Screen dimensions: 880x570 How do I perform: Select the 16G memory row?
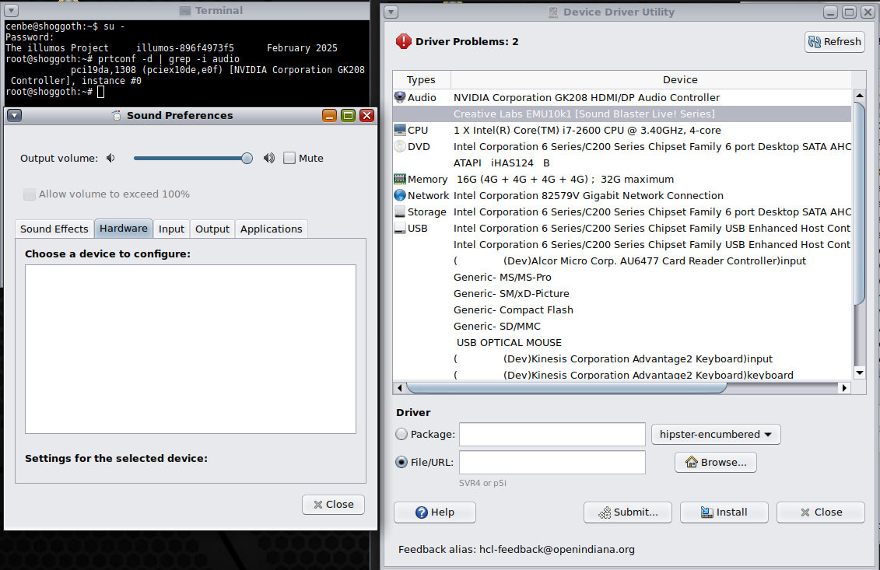(x=622, y=179)
